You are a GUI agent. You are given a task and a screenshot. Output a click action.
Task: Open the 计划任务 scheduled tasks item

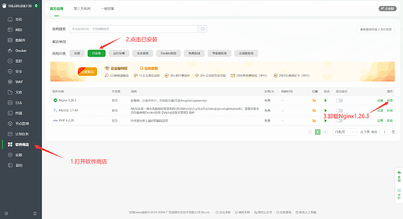coord(22,134)
